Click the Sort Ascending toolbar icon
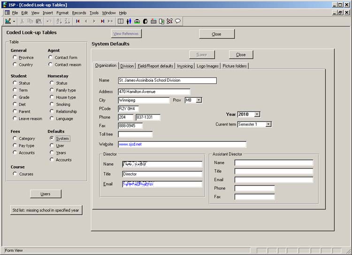Image resolution: width=352 pixels, height=255 pixels. coord(59,21)
